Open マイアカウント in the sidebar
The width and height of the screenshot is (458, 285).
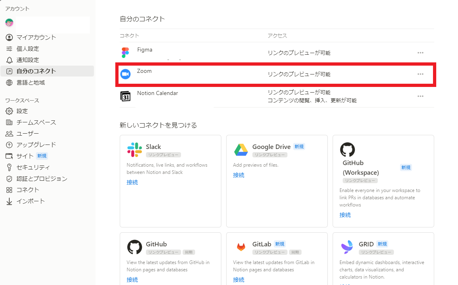36,37
